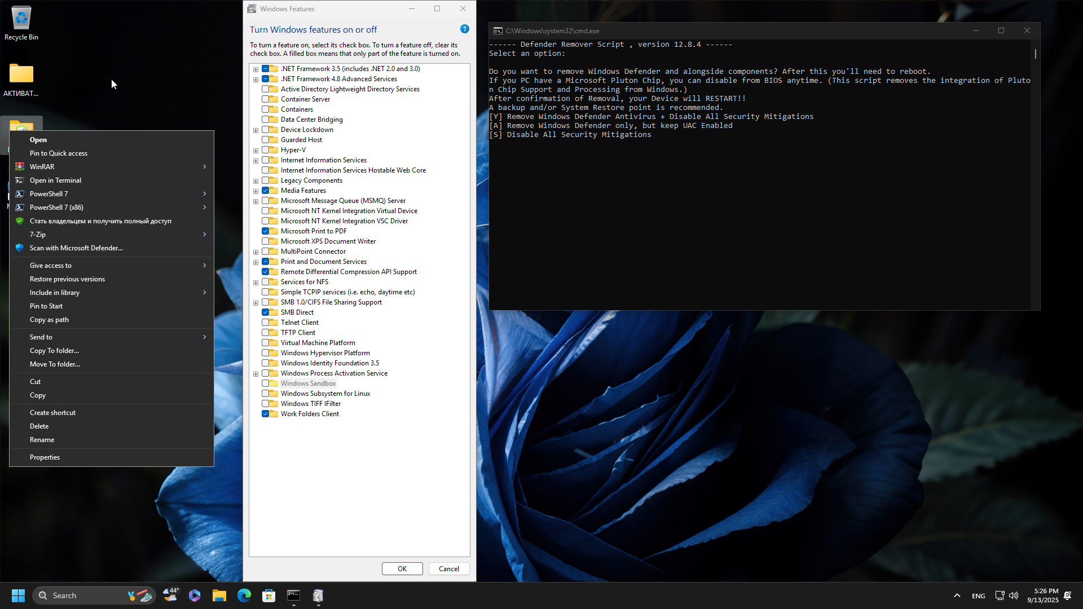
Task: Switch to Windows Features taskbar icon
Action: click(x=319, y=595)
